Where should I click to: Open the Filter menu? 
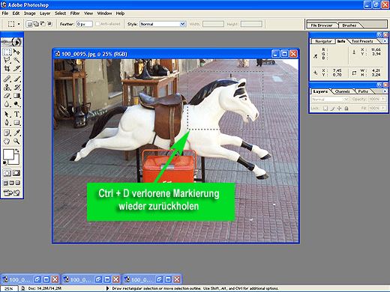[x=75, y=13]
